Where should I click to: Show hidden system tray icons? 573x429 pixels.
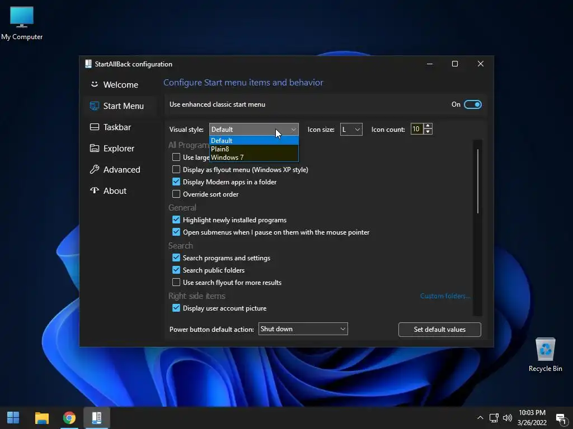(x=480, y=418)
